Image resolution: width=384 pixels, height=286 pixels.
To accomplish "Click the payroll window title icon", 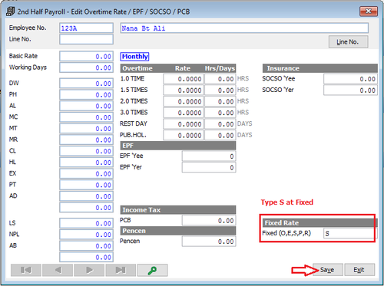I will (x=11, y=12).
